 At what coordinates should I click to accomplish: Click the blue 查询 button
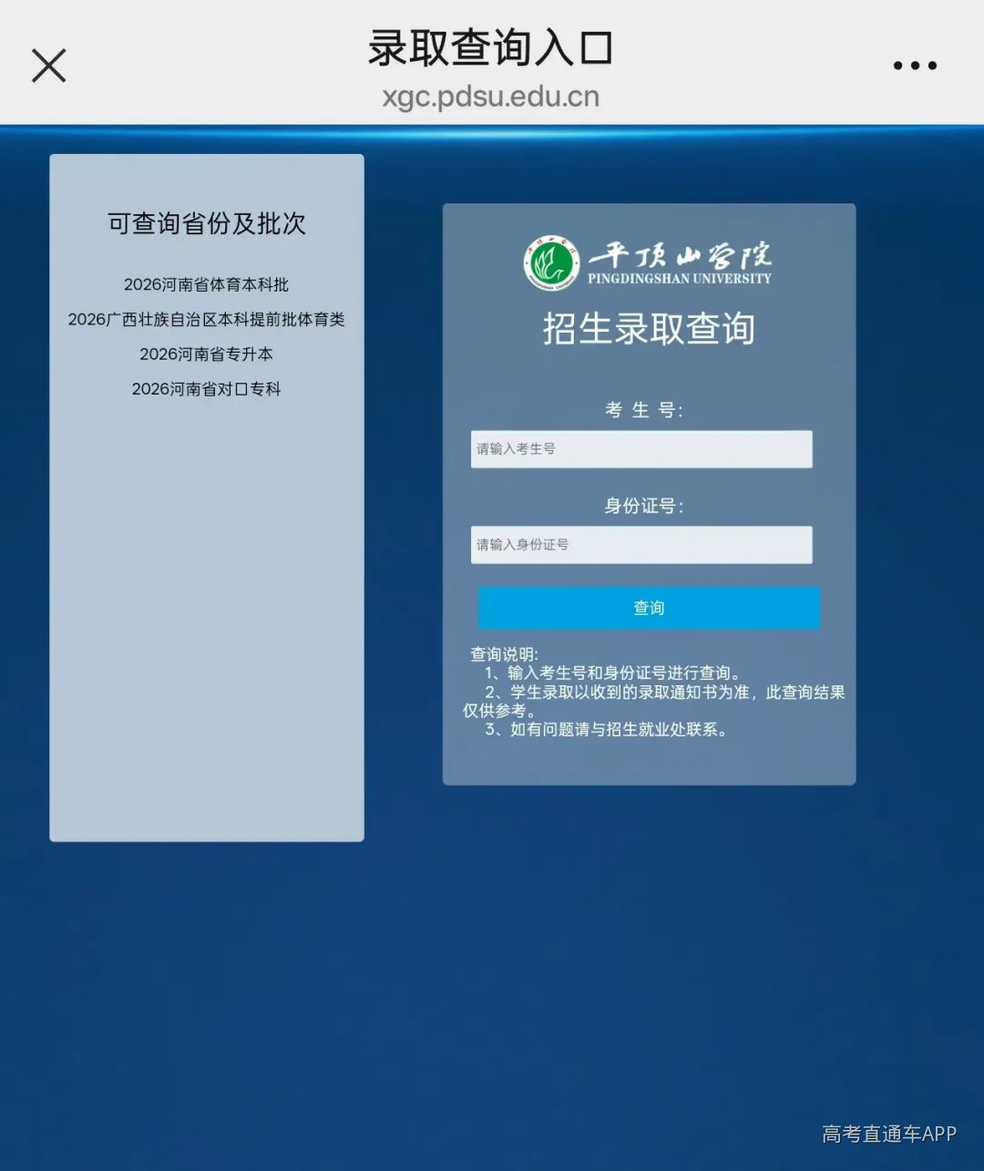pyautogui.click(x=649, y=608)
